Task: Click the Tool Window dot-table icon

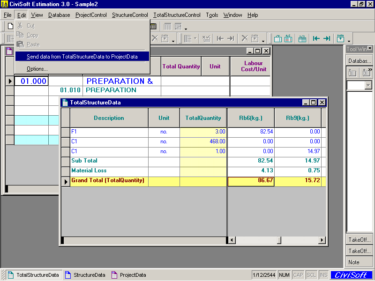Action: click(x=366, y=73)
